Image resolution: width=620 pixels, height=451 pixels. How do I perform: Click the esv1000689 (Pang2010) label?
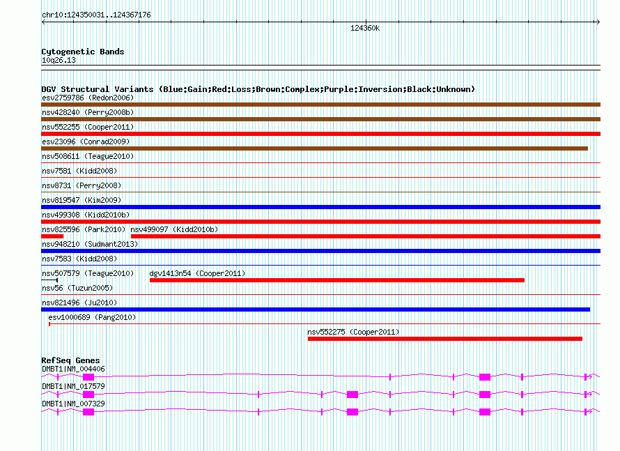click(92, 317)
